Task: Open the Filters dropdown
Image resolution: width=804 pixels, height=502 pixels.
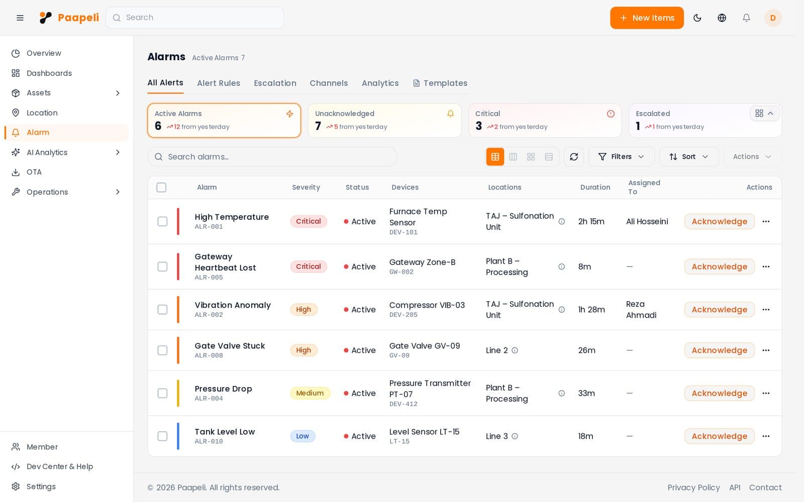Action: tap(622, 157)
